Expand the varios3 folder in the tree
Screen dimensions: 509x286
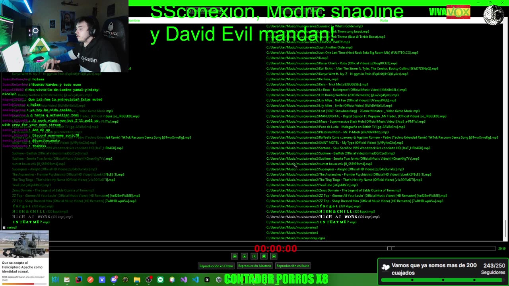tap(4, 228)
